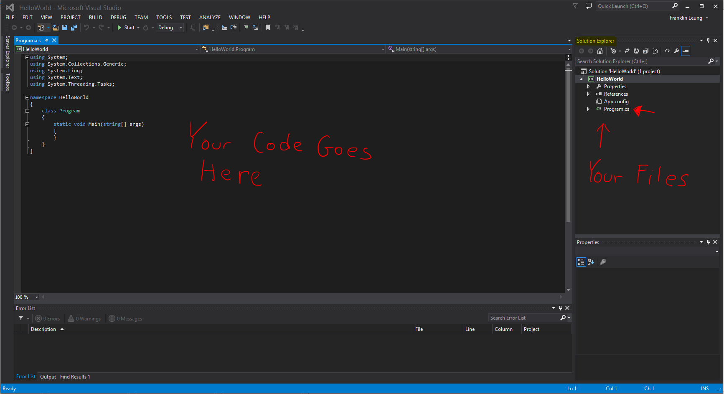Select App.config in Solution Explorer
This screenshot has width=724, height=394.
616,102
